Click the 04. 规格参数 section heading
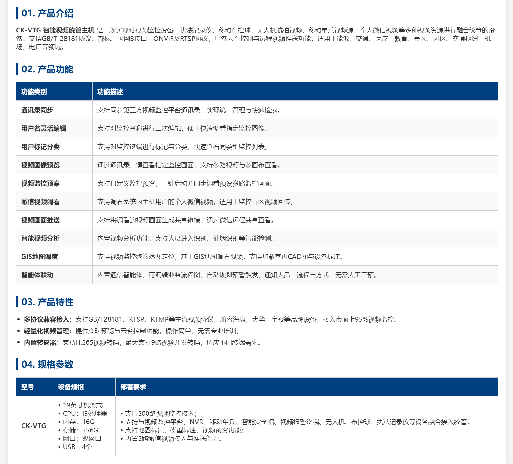This screenshot has width=513, height=464. pyautogui.click(x=47, y=364)
